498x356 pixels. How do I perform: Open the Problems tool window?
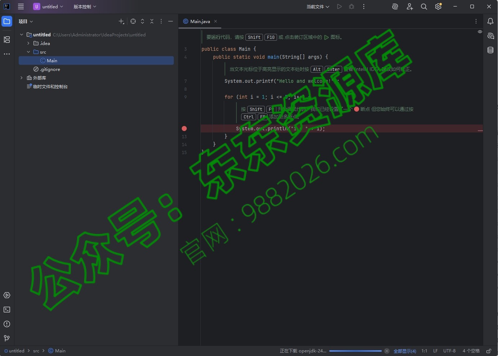pos(6,324)
